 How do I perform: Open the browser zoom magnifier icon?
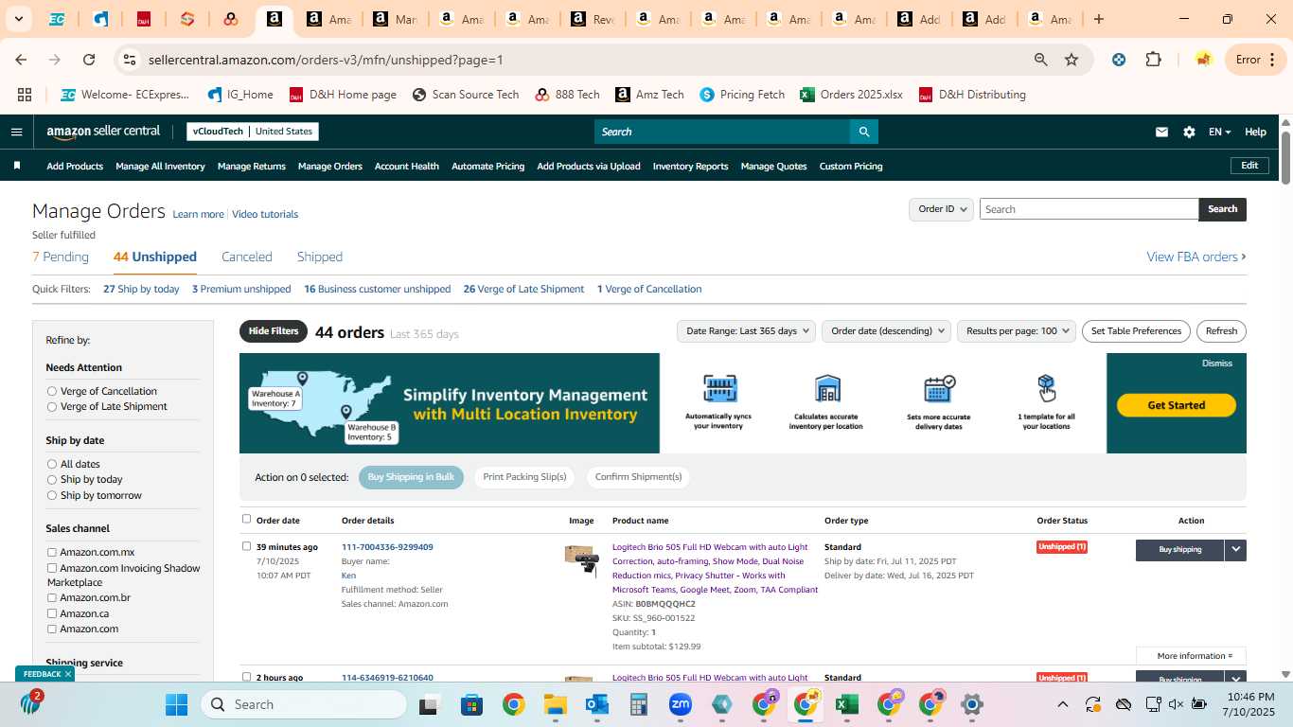pos(1041,60)
